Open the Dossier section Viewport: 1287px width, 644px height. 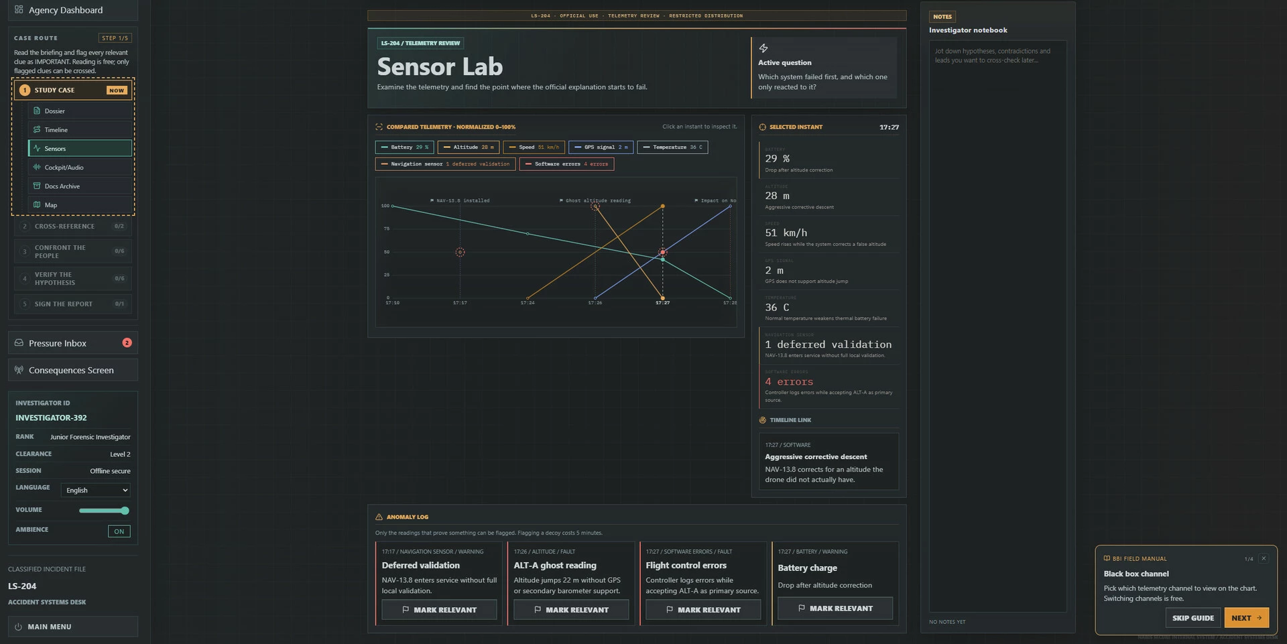click(x=80, y=111)
